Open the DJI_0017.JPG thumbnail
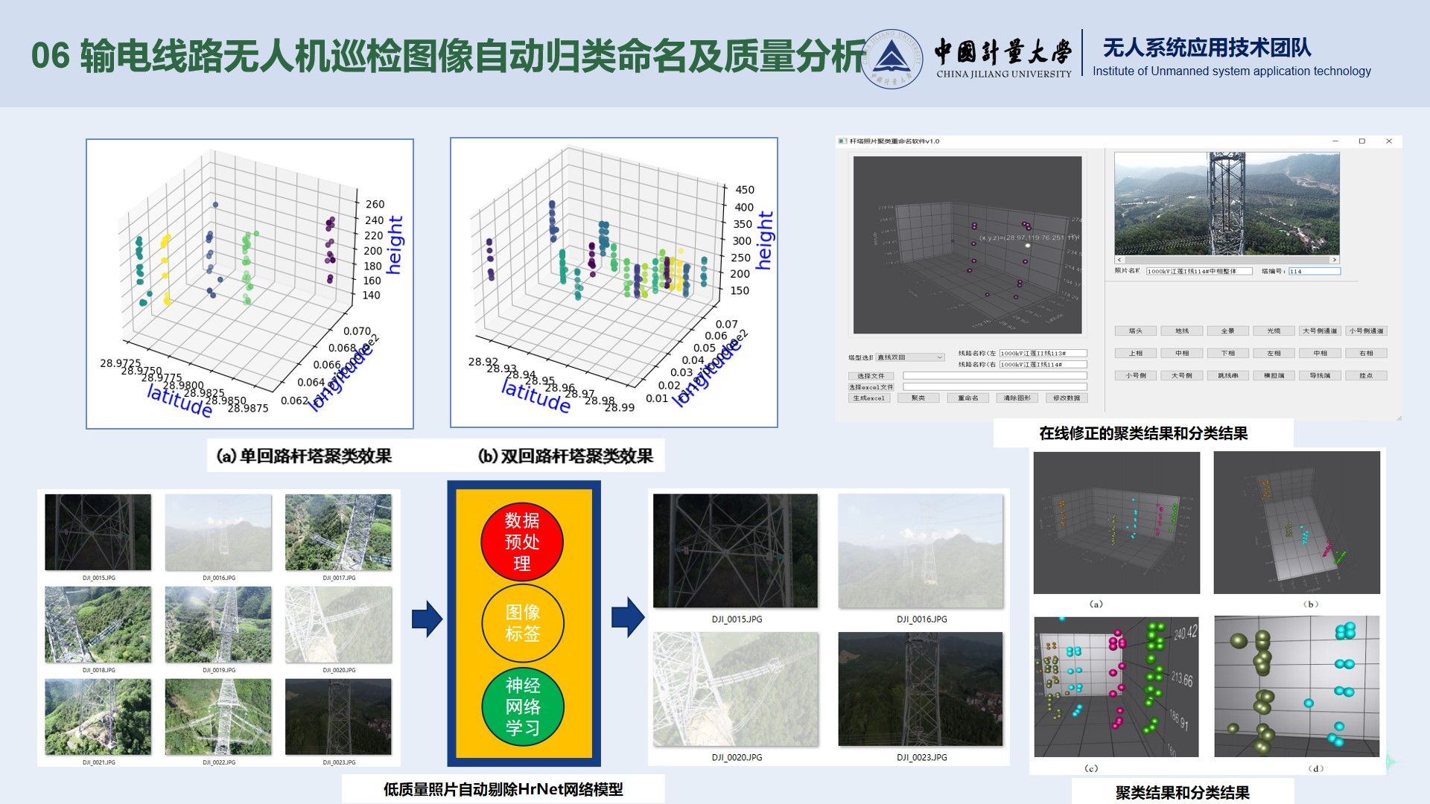This screenshot has width=1430, height=804. click(338, 532)
